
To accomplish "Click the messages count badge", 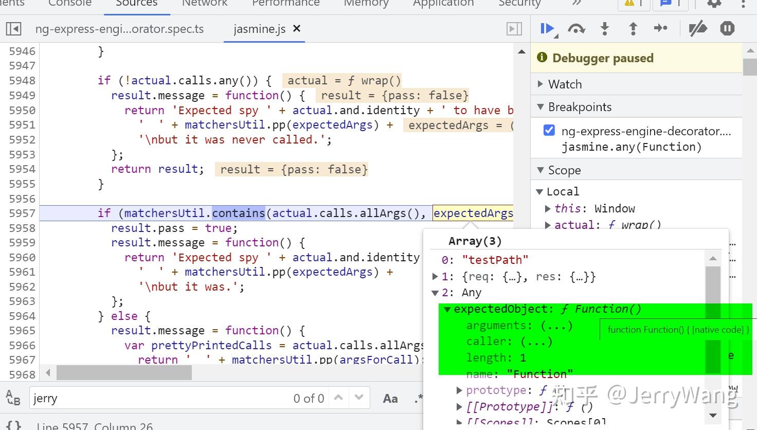I will (670, 4).
